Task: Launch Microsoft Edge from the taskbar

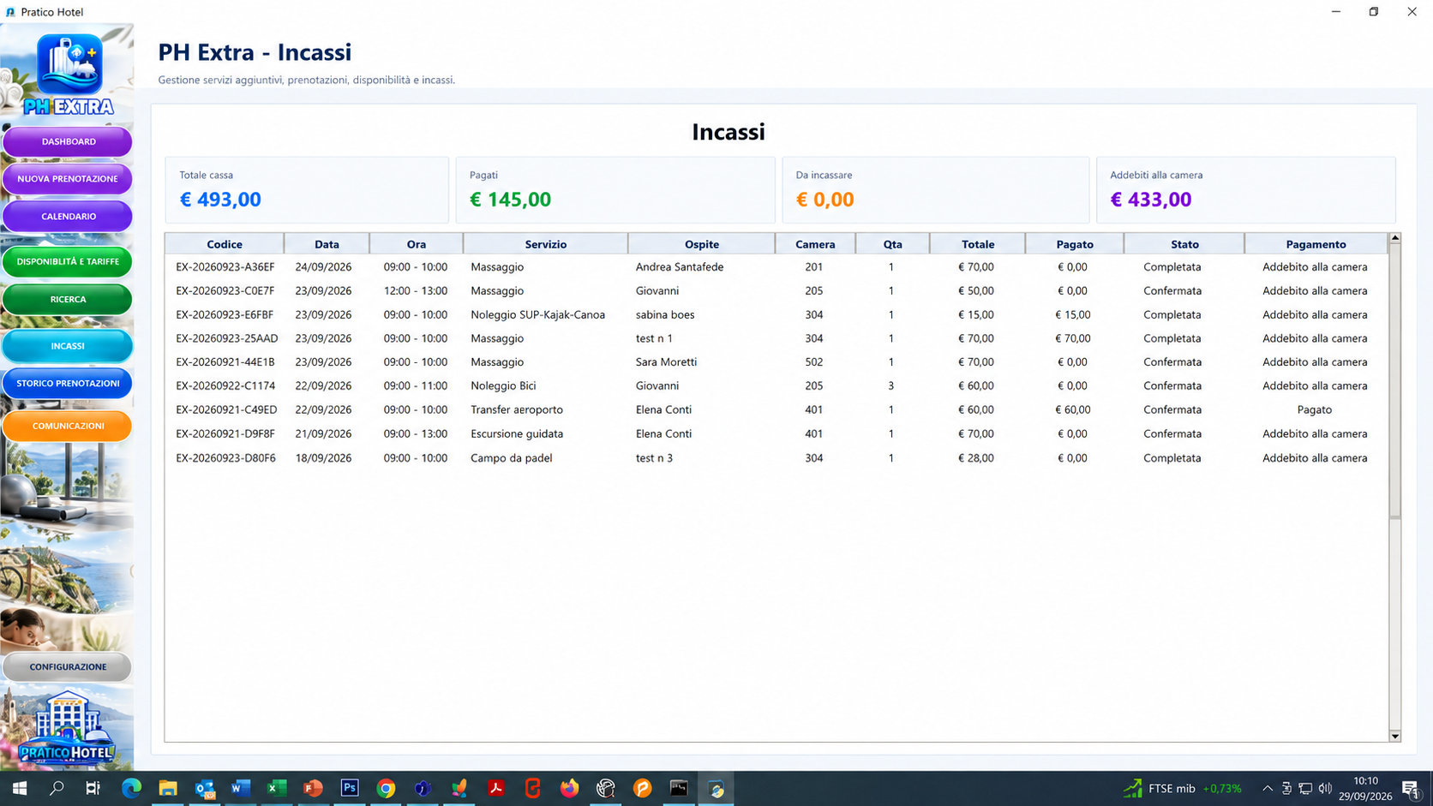Action: click(x=131, y=788)
